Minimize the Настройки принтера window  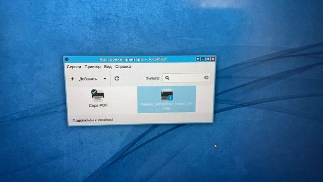coord(203,59)
